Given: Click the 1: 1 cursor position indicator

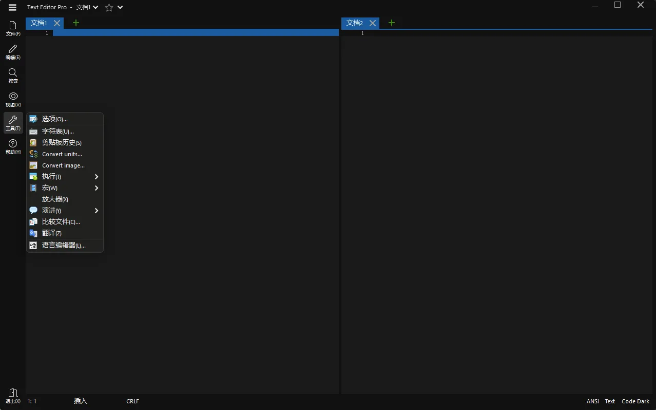Looking at the screenshot, I should [32, 401].
